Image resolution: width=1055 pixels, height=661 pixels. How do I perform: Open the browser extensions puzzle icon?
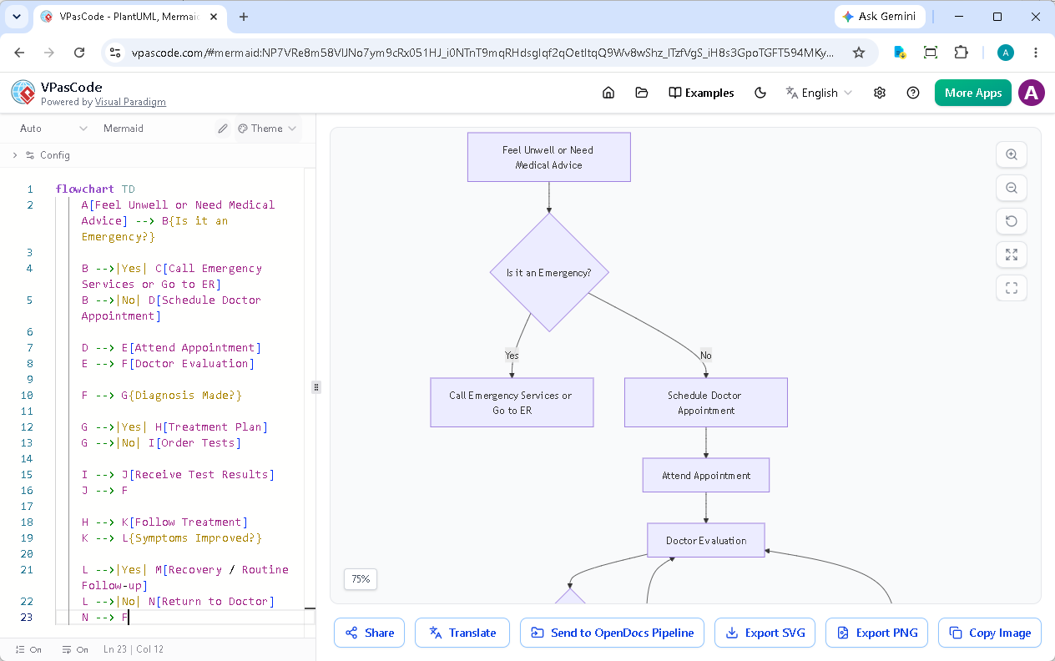point(961,53)
